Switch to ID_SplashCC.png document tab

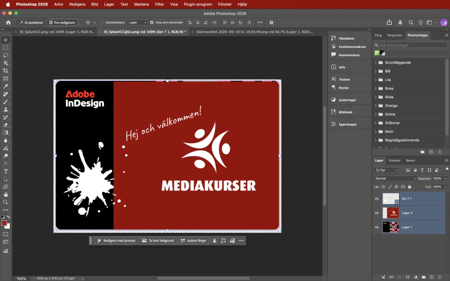point(54,32)
